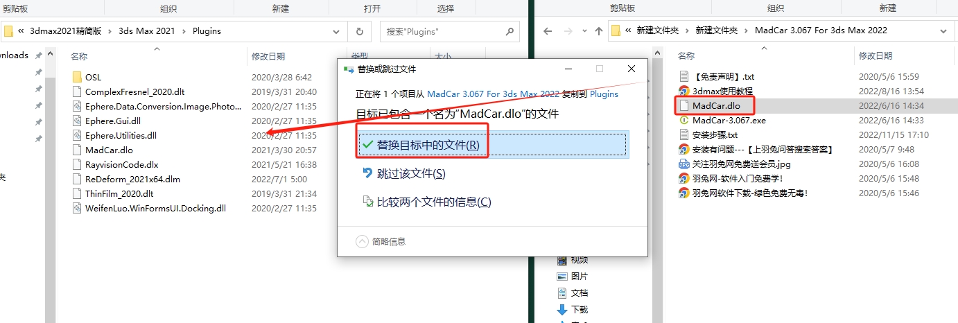Expand 简略信息 details in the dialog
The width and height of the screenshot is (958, 323).
381,242
